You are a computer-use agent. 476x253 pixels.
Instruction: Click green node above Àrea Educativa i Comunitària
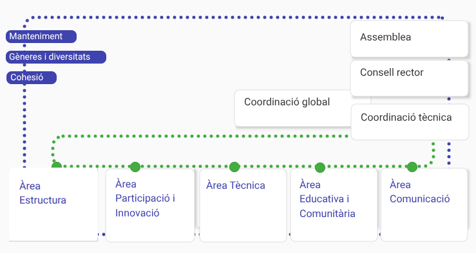(320, 168)
